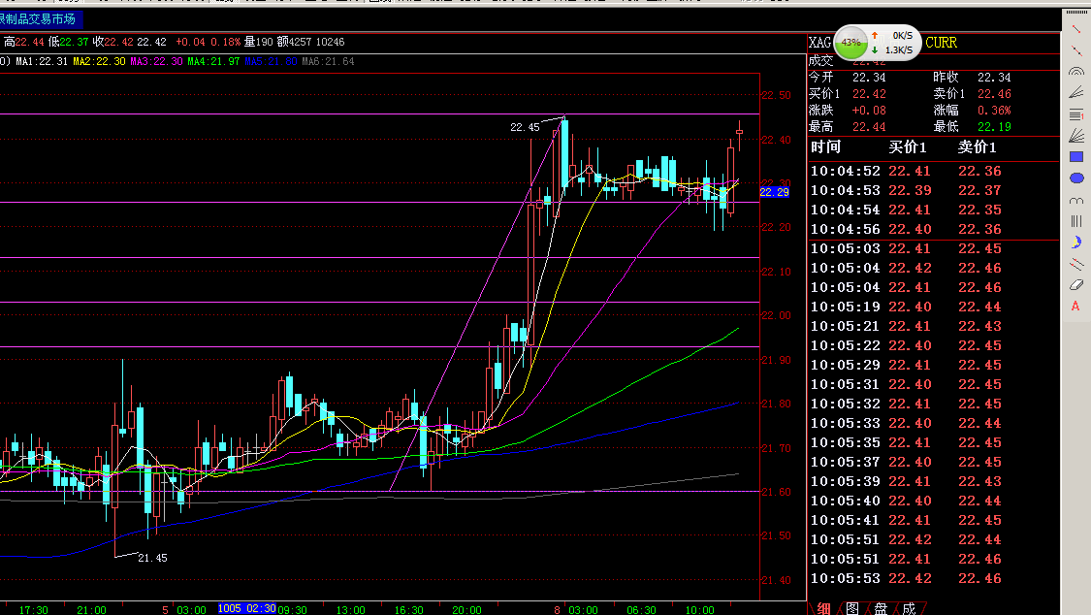The width and height of the screenshot is (1091, 615).
Task: Select the speed resistance fan tool
Action: point(1075,136)
